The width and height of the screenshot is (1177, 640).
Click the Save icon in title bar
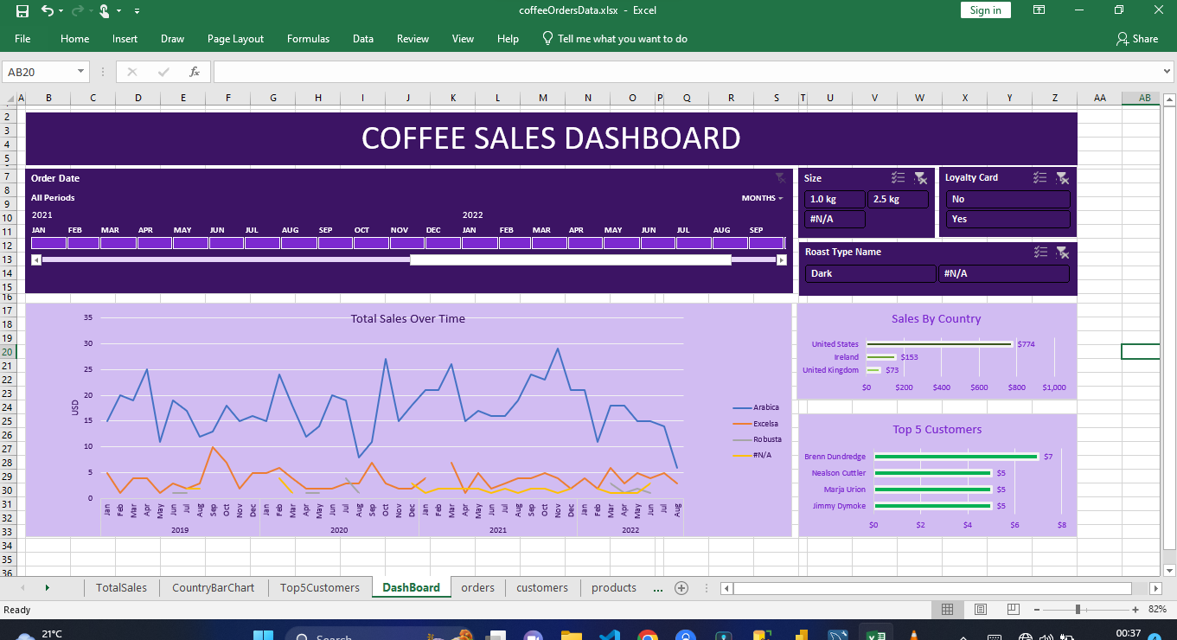(x=22, y=10)
